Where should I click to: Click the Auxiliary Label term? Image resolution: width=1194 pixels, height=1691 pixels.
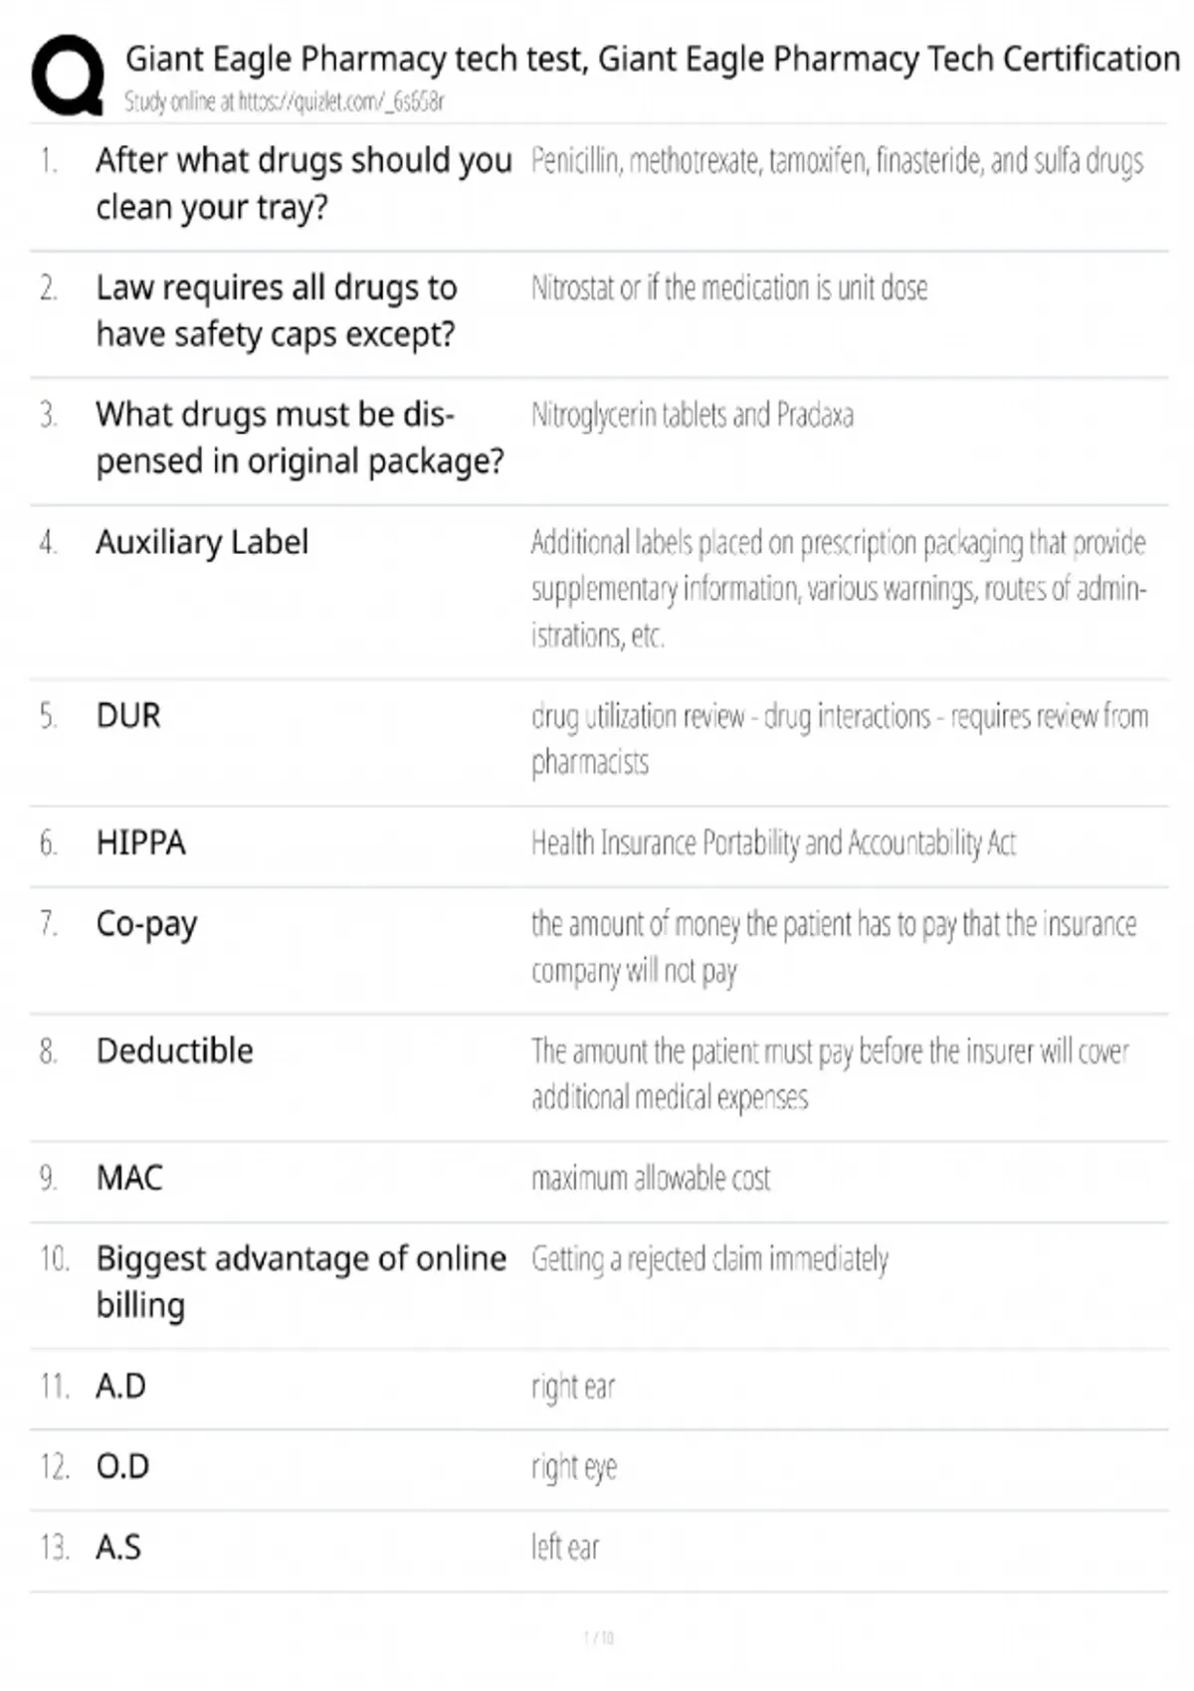(x=202, y=542)
